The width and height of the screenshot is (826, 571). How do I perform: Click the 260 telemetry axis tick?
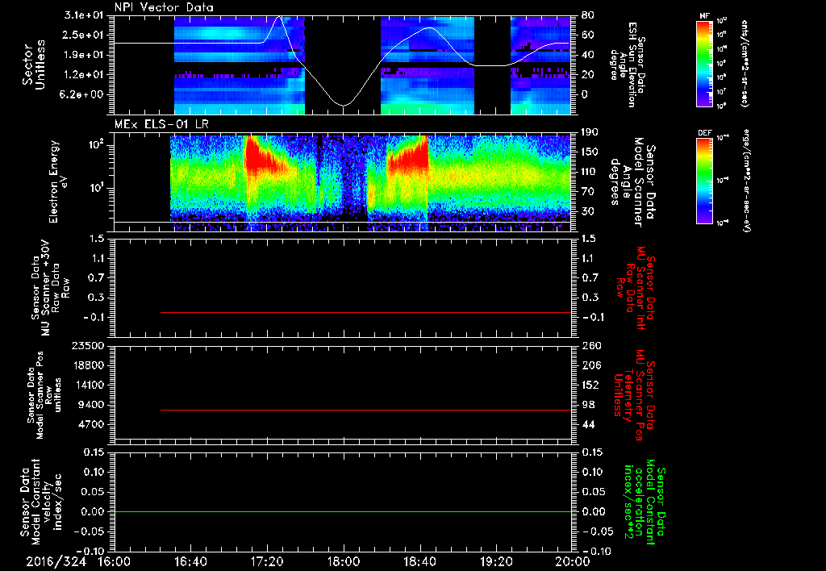point(590,346)
